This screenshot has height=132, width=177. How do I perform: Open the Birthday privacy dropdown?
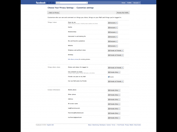click(116, 55)
